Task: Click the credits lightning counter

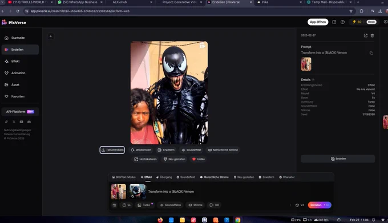Action: [357, 22]
